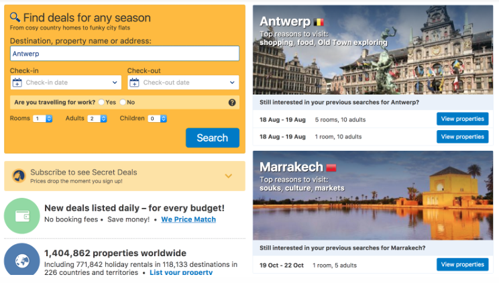Expand the Subscribe to Secret Deals panel
499x283 pixels.
point(228,176)
